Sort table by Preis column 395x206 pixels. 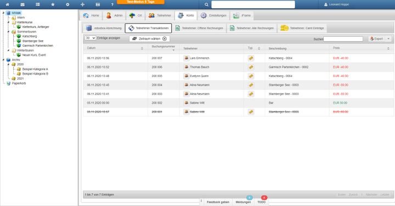click(x=361, y=48)
